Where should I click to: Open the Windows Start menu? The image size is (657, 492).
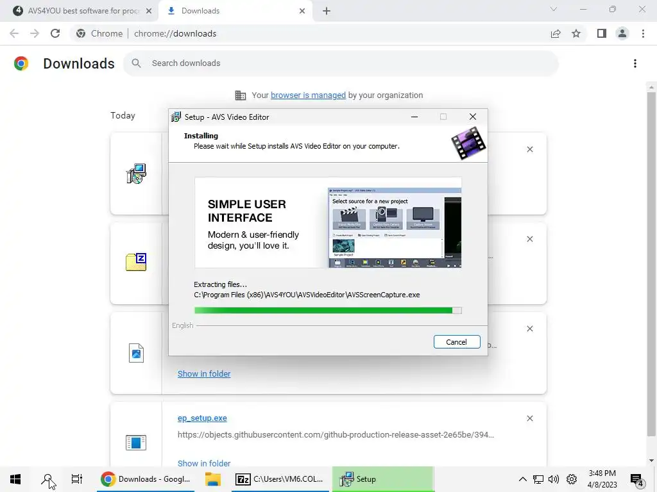[15, 479]
